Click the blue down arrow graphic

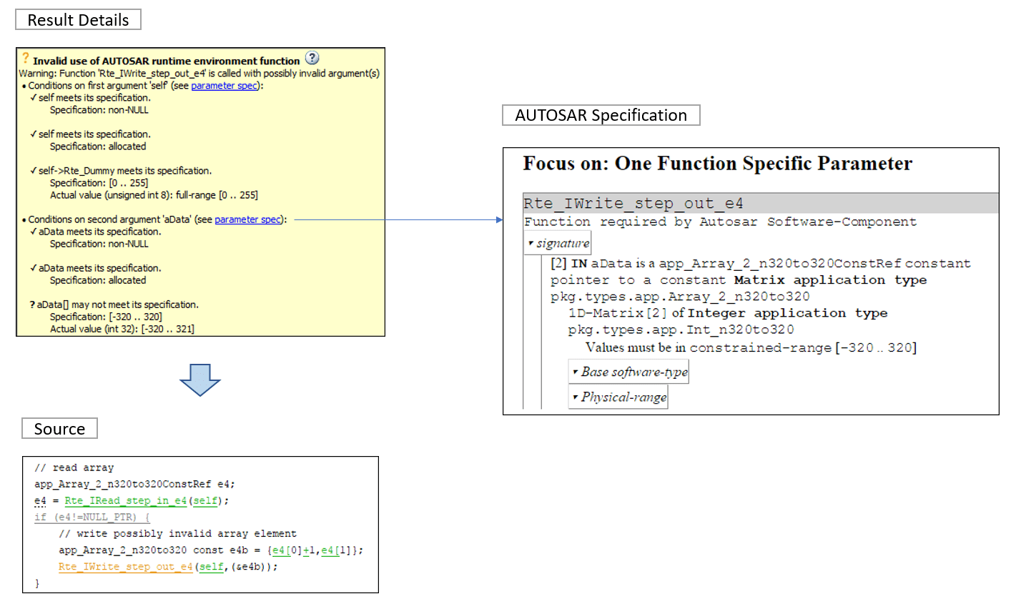(200, 380)
